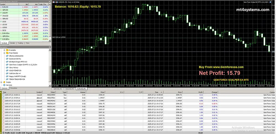Close the Navigator panel

pos(50,47)
